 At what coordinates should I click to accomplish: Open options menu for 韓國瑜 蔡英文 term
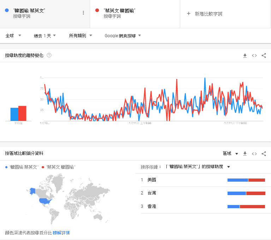(x=83, y=13)
